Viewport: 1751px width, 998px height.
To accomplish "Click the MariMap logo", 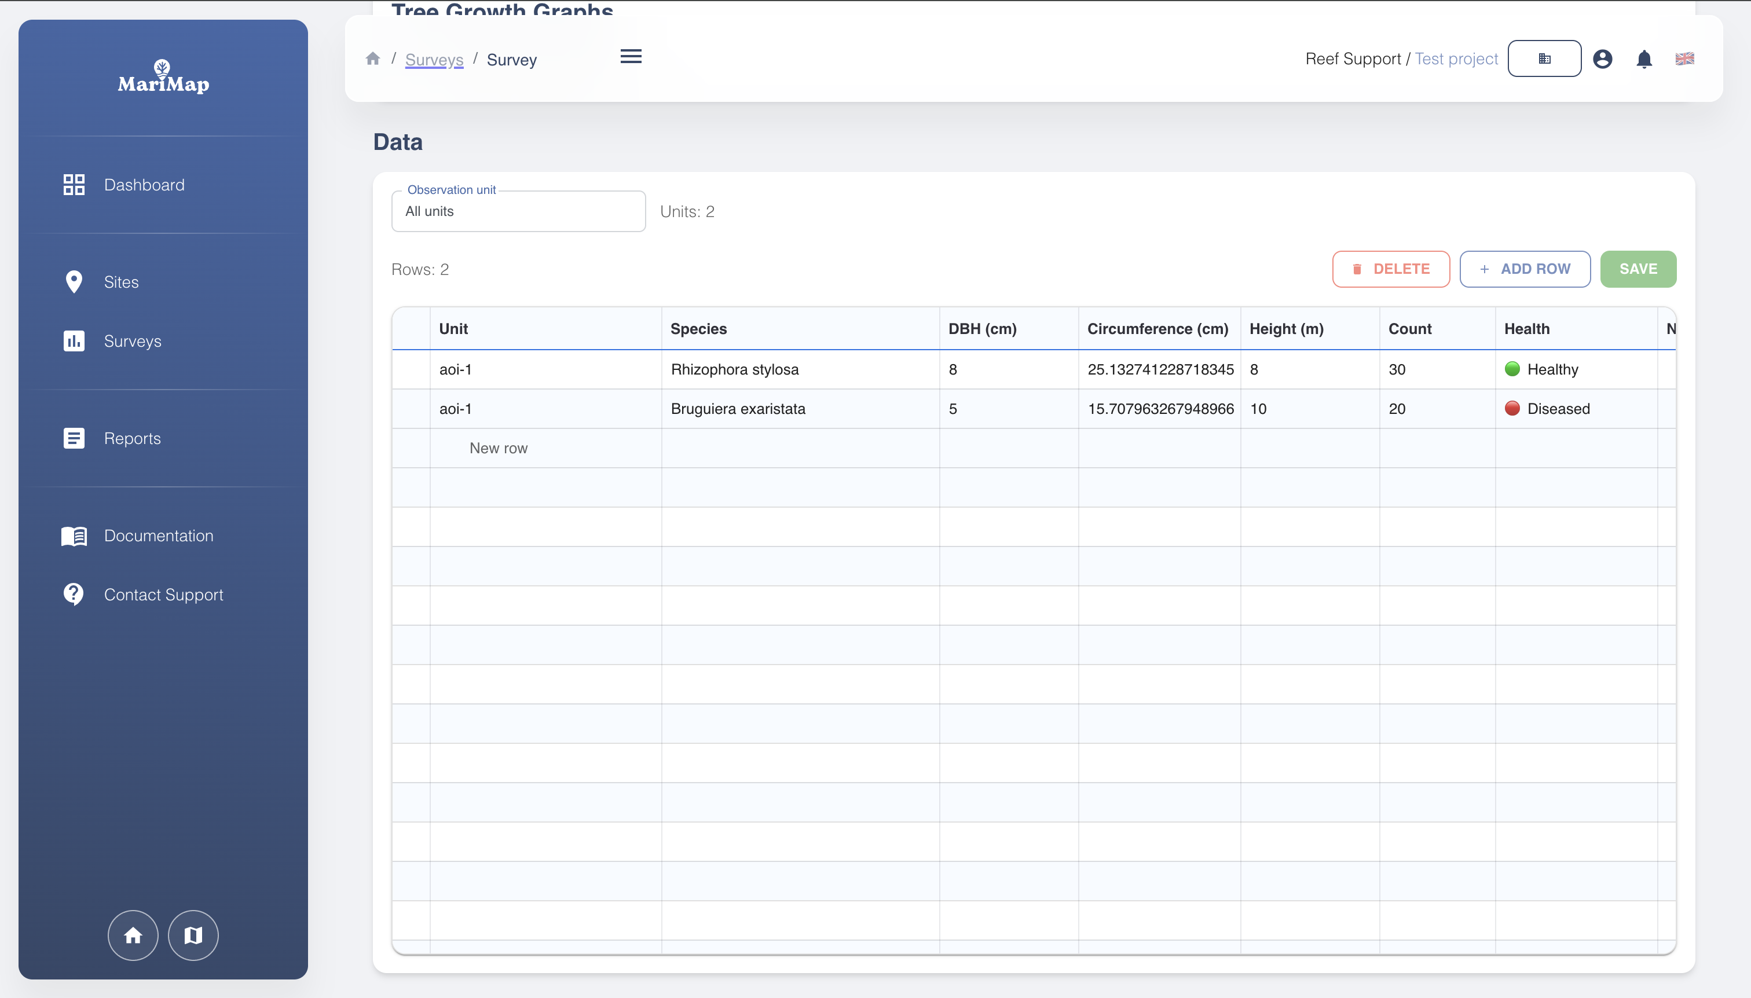I will click(163, 77).
